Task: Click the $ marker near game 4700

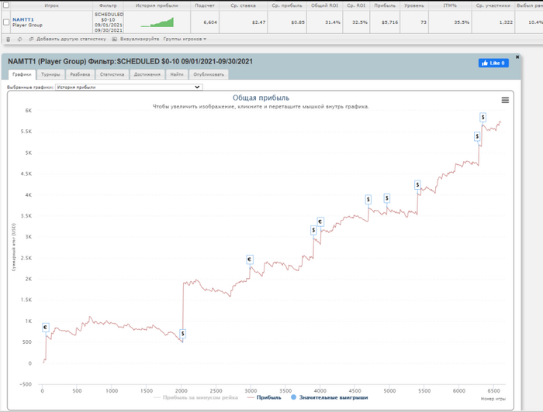Action: pyautogui.click(x=368, y=200)
